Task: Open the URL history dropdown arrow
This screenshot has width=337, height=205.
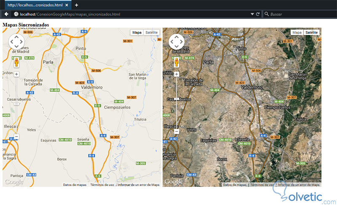Action: 252,14
